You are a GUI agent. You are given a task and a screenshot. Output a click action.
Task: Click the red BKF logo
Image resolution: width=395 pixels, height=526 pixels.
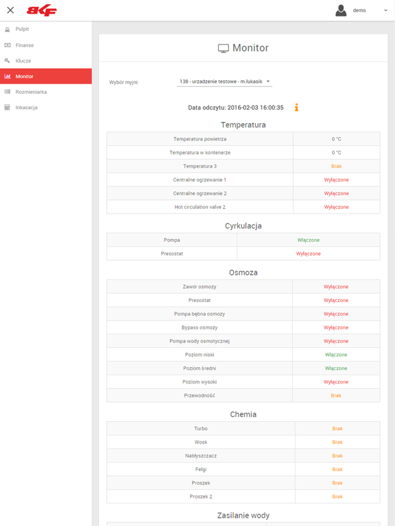point(42,10)
